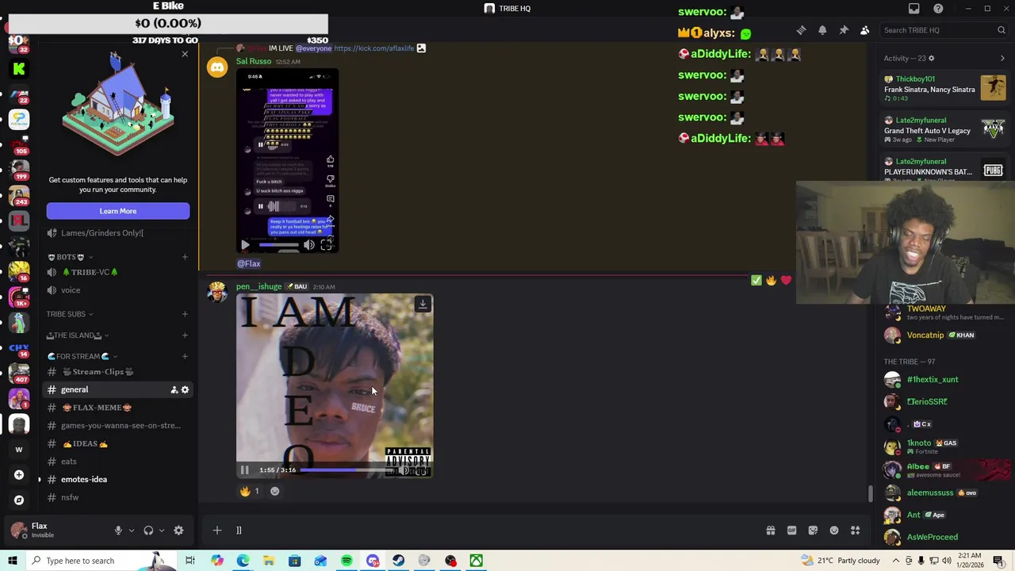This screenshot has width=1015, height=571.
Task: Open Spotify from the taskbar
Action: (347, 561)
